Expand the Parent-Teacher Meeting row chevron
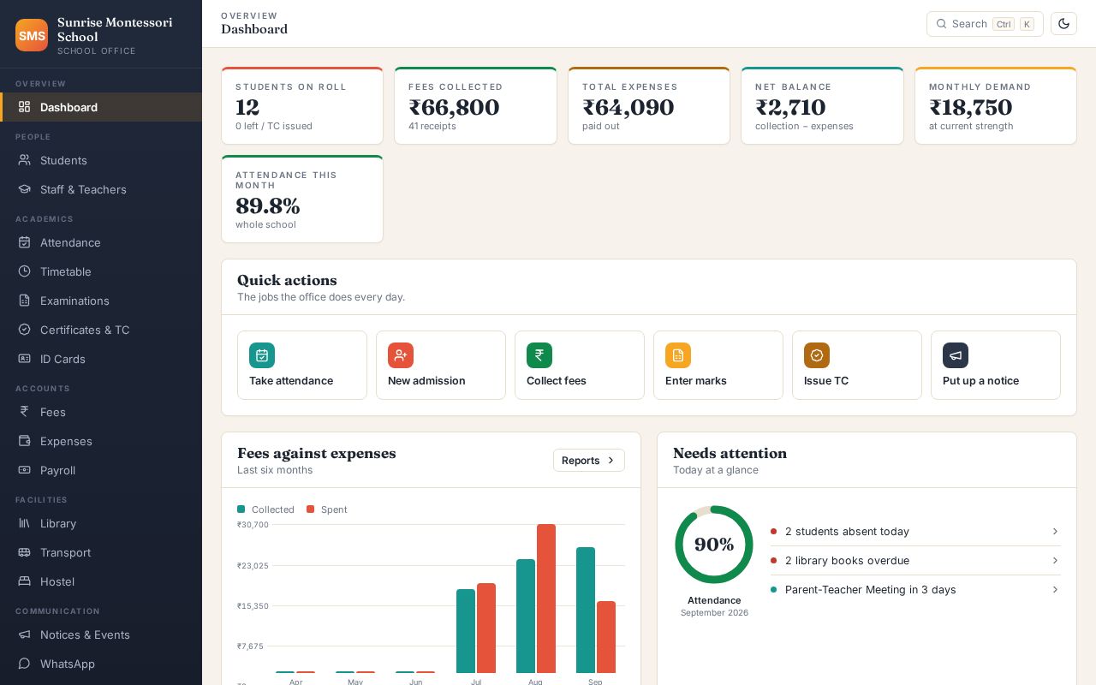This screenshot has width=1096, height=685. click(x=1055, y=590)
